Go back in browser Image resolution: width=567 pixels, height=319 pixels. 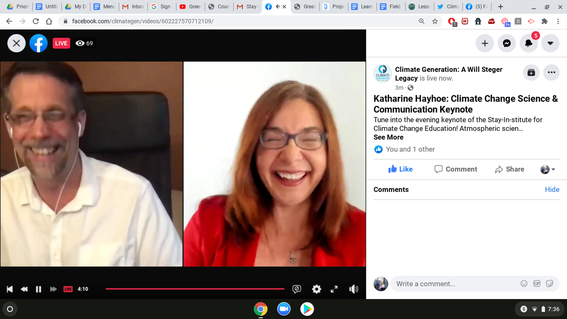[9, 21]
